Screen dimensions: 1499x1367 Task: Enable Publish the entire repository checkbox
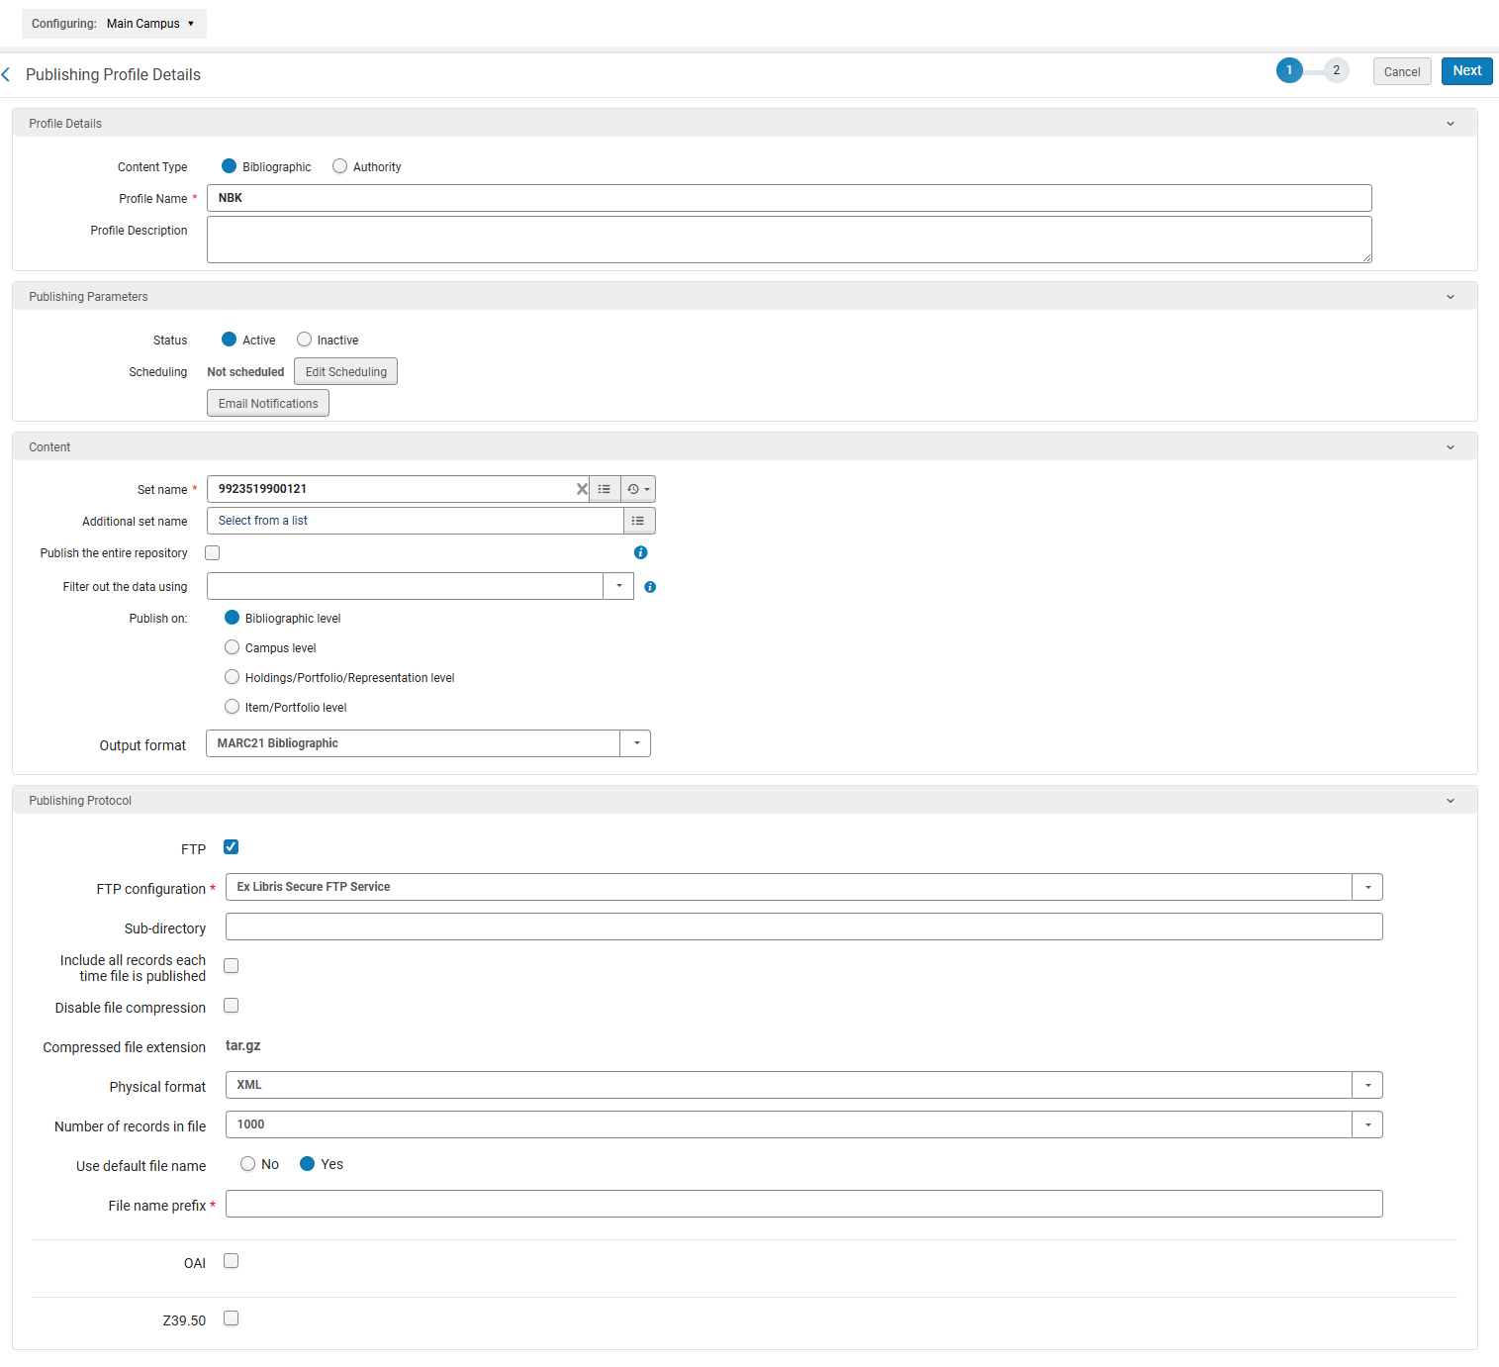(x=213, y=553)
